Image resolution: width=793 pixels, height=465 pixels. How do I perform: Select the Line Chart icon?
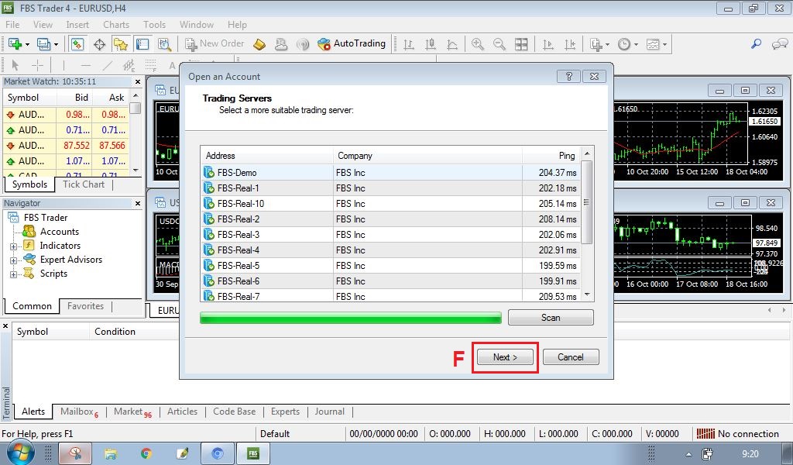pos(452,44)
